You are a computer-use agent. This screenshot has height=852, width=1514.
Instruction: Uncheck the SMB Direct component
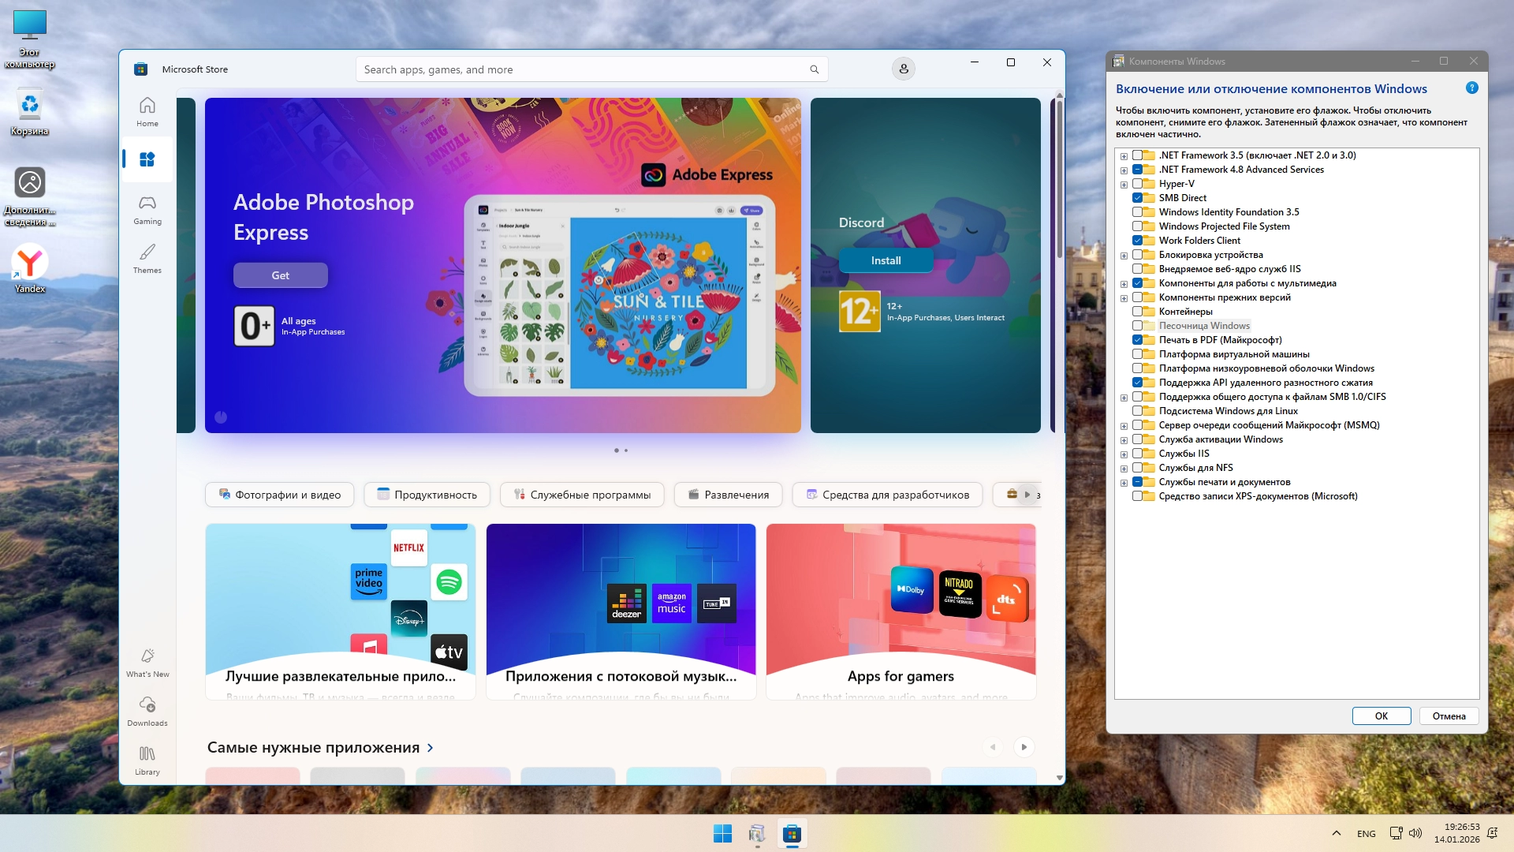1137,198
